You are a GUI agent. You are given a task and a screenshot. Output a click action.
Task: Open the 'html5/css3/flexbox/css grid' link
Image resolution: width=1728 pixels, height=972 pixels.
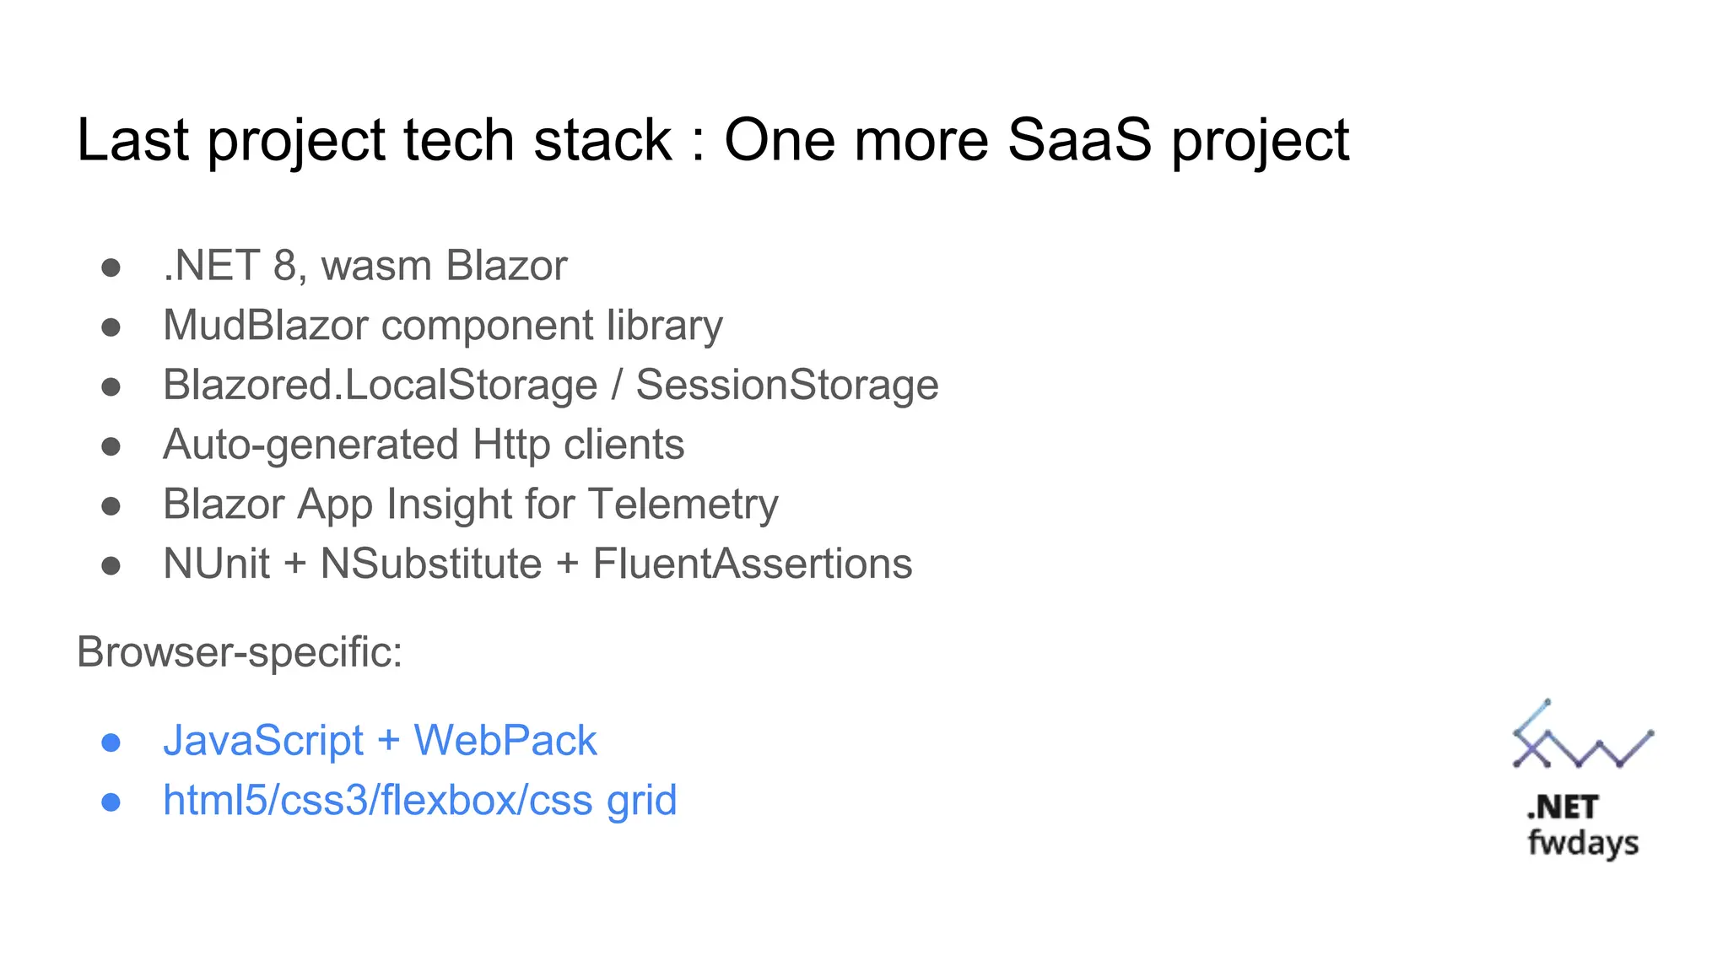pyautogui.click(x=419, y=801)
